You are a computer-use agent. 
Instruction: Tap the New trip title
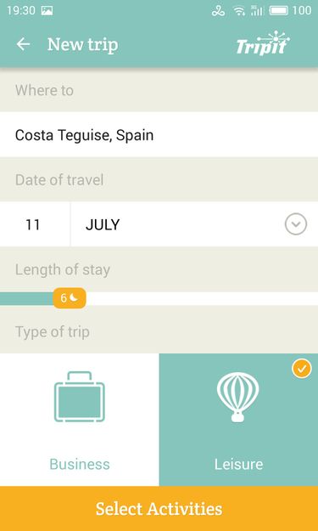[83, 44]
